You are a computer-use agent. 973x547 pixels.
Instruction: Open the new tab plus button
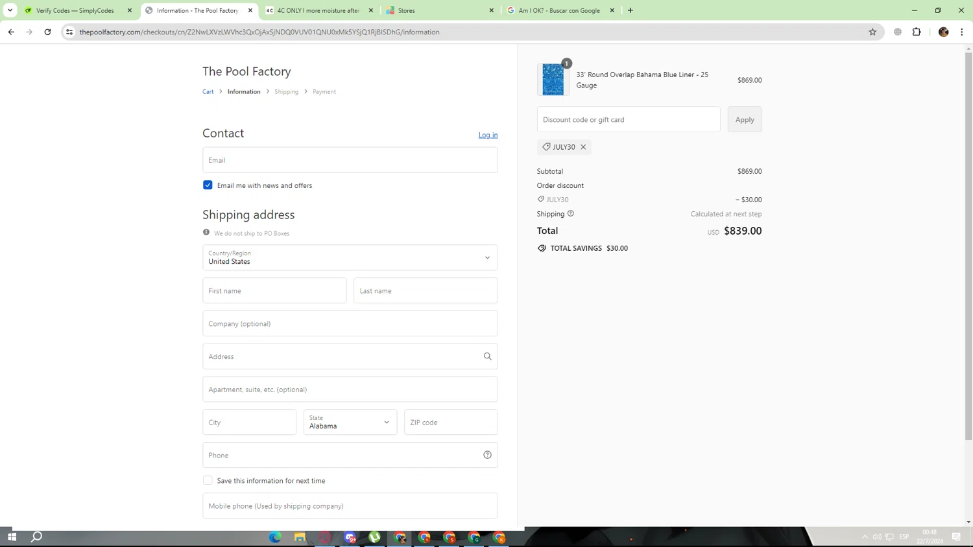click(630, 10)
